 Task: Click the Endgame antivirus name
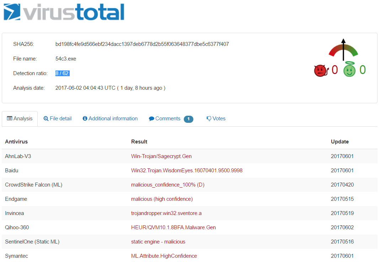point(16,199)
